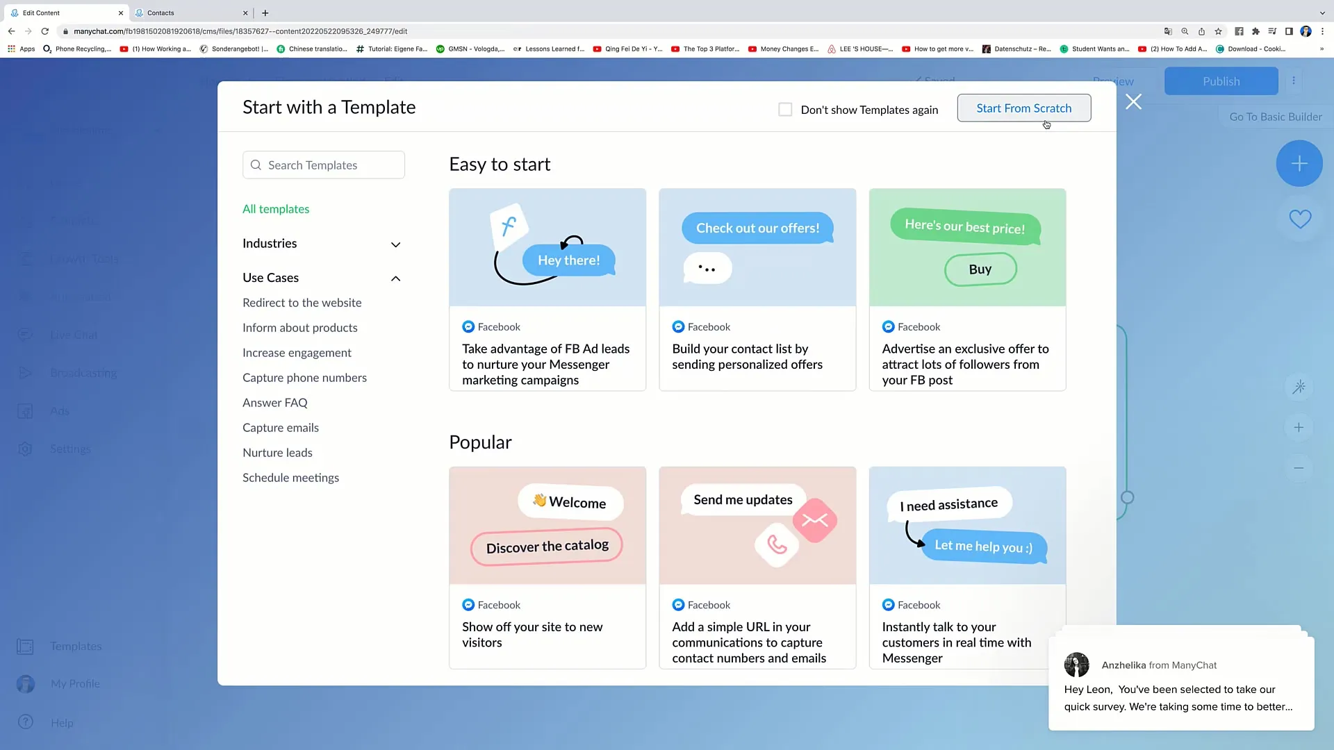Image resolution: width=1334 pixels, height=750 pixels.
Task: Enable the heart favorites icon on sidebar
Action: click(x=1300, y=219)
